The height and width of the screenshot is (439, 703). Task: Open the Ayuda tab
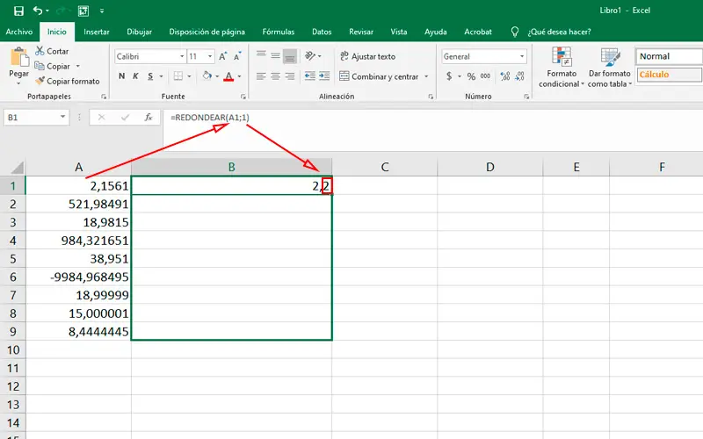pos(435,32)
